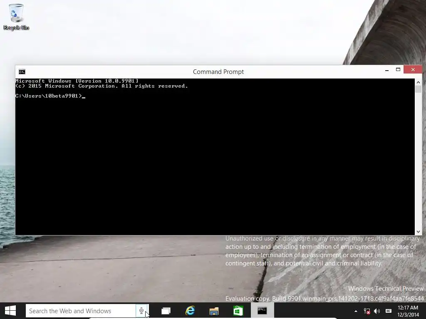Open Task View from the taskbar

166,311
